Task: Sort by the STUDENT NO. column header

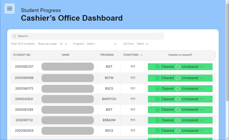Action: [x=22, y=55]
